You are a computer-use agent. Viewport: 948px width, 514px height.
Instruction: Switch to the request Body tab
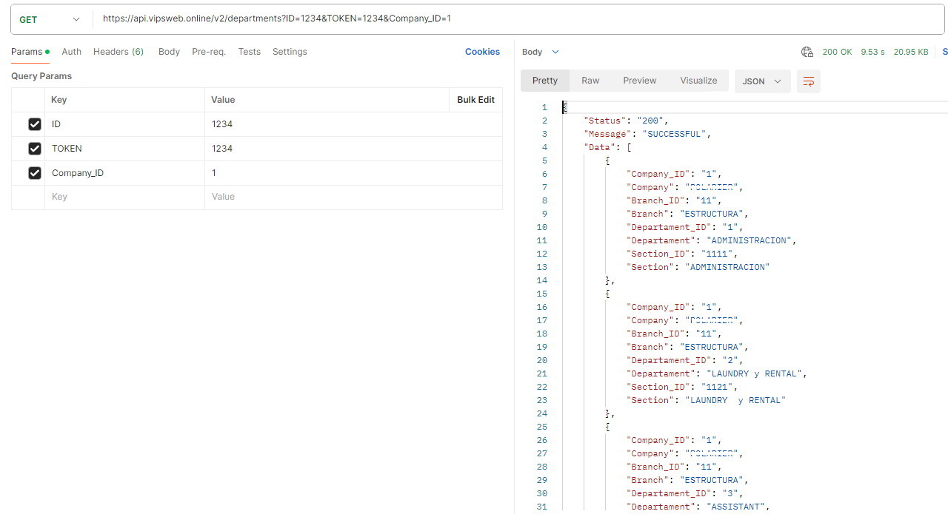169,52
